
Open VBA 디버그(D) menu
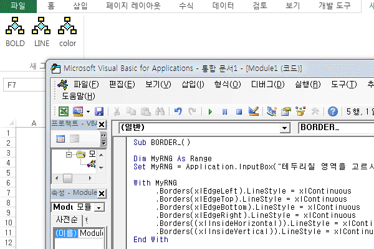(x=267, y=85)
